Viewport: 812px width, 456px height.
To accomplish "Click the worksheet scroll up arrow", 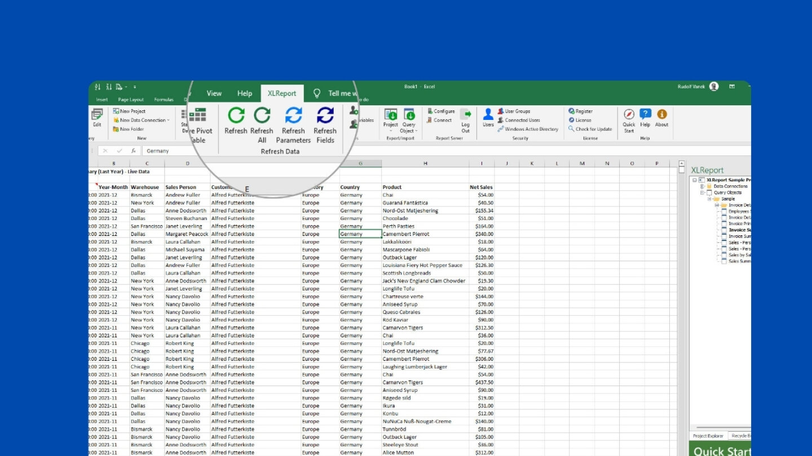I will (x=682, y=164).
